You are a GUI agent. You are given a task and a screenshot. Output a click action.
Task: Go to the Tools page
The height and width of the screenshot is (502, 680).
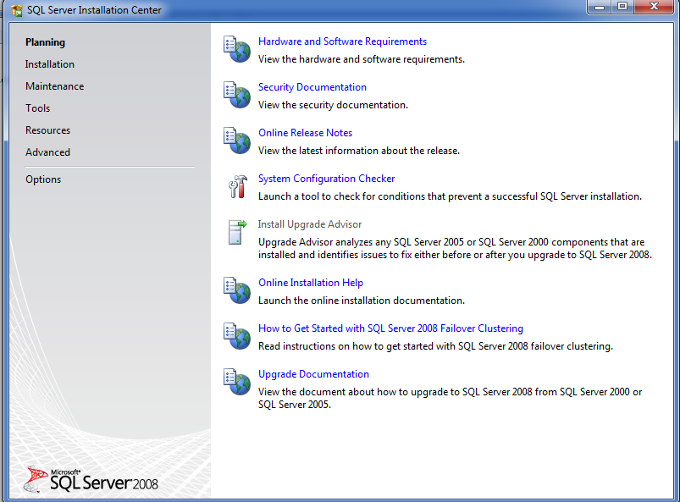click(38, 108)
